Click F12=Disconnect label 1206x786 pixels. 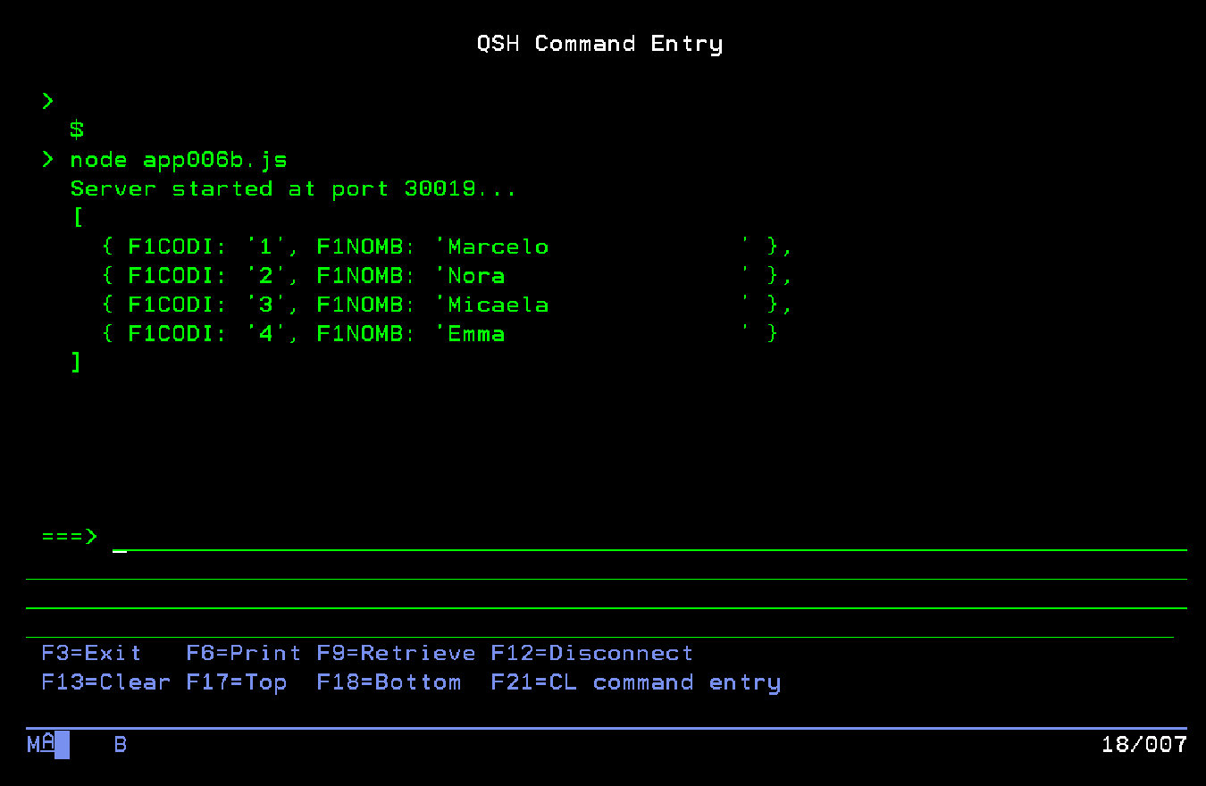591,653
